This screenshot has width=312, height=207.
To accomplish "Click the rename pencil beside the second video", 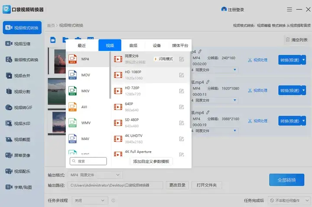I will (x=208, y=82).
